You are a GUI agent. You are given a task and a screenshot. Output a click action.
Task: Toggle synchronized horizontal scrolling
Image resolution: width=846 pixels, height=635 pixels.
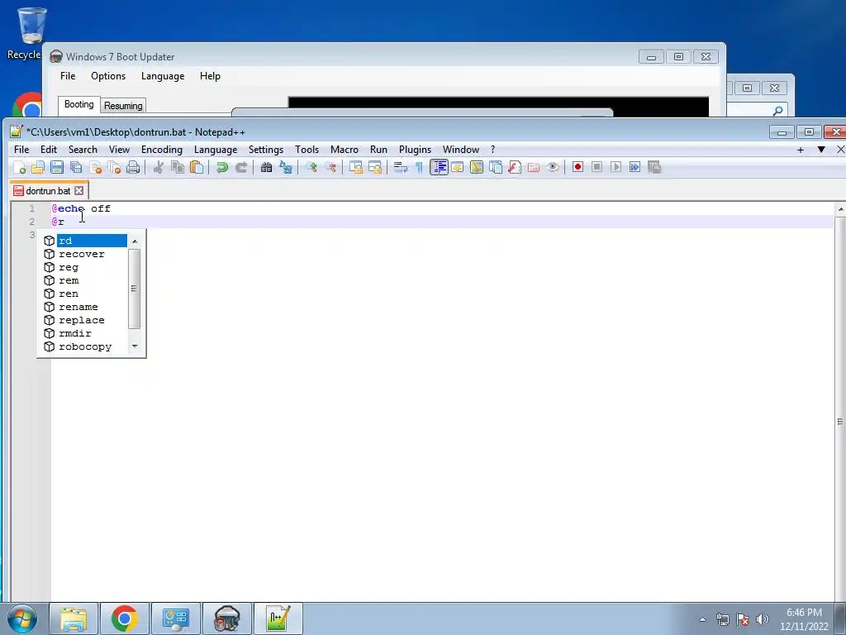click(x=375, y=167)
